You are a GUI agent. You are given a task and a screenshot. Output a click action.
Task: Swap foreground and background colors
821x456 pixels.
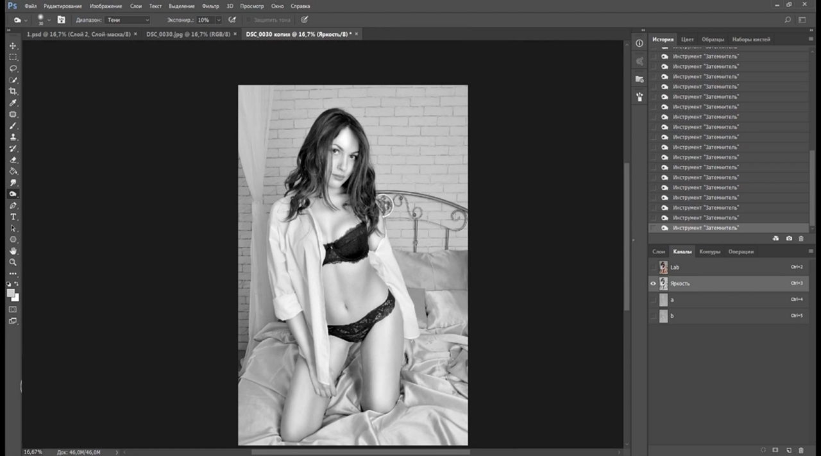[17, 283]
